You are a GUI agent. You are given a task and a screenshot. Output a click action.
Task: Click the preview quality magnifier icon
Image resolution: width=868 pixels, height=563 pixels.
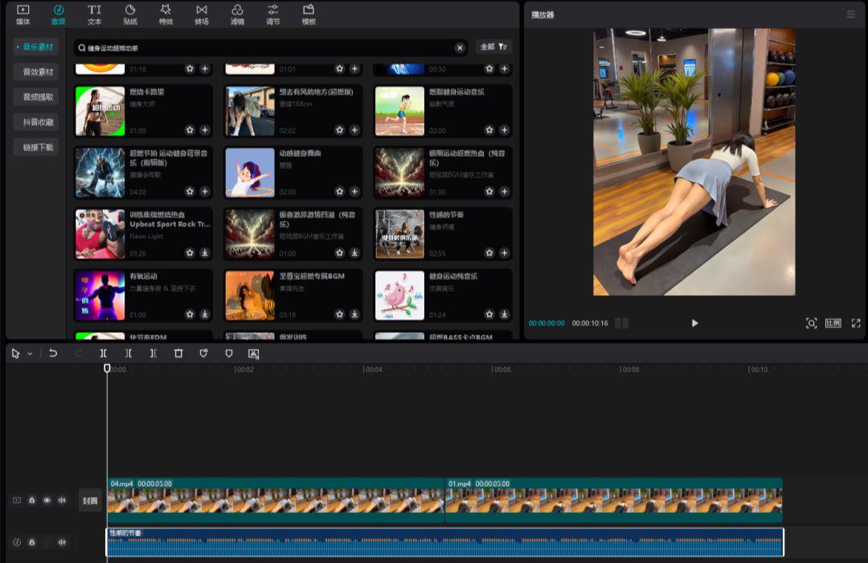[x=811, y=323]
